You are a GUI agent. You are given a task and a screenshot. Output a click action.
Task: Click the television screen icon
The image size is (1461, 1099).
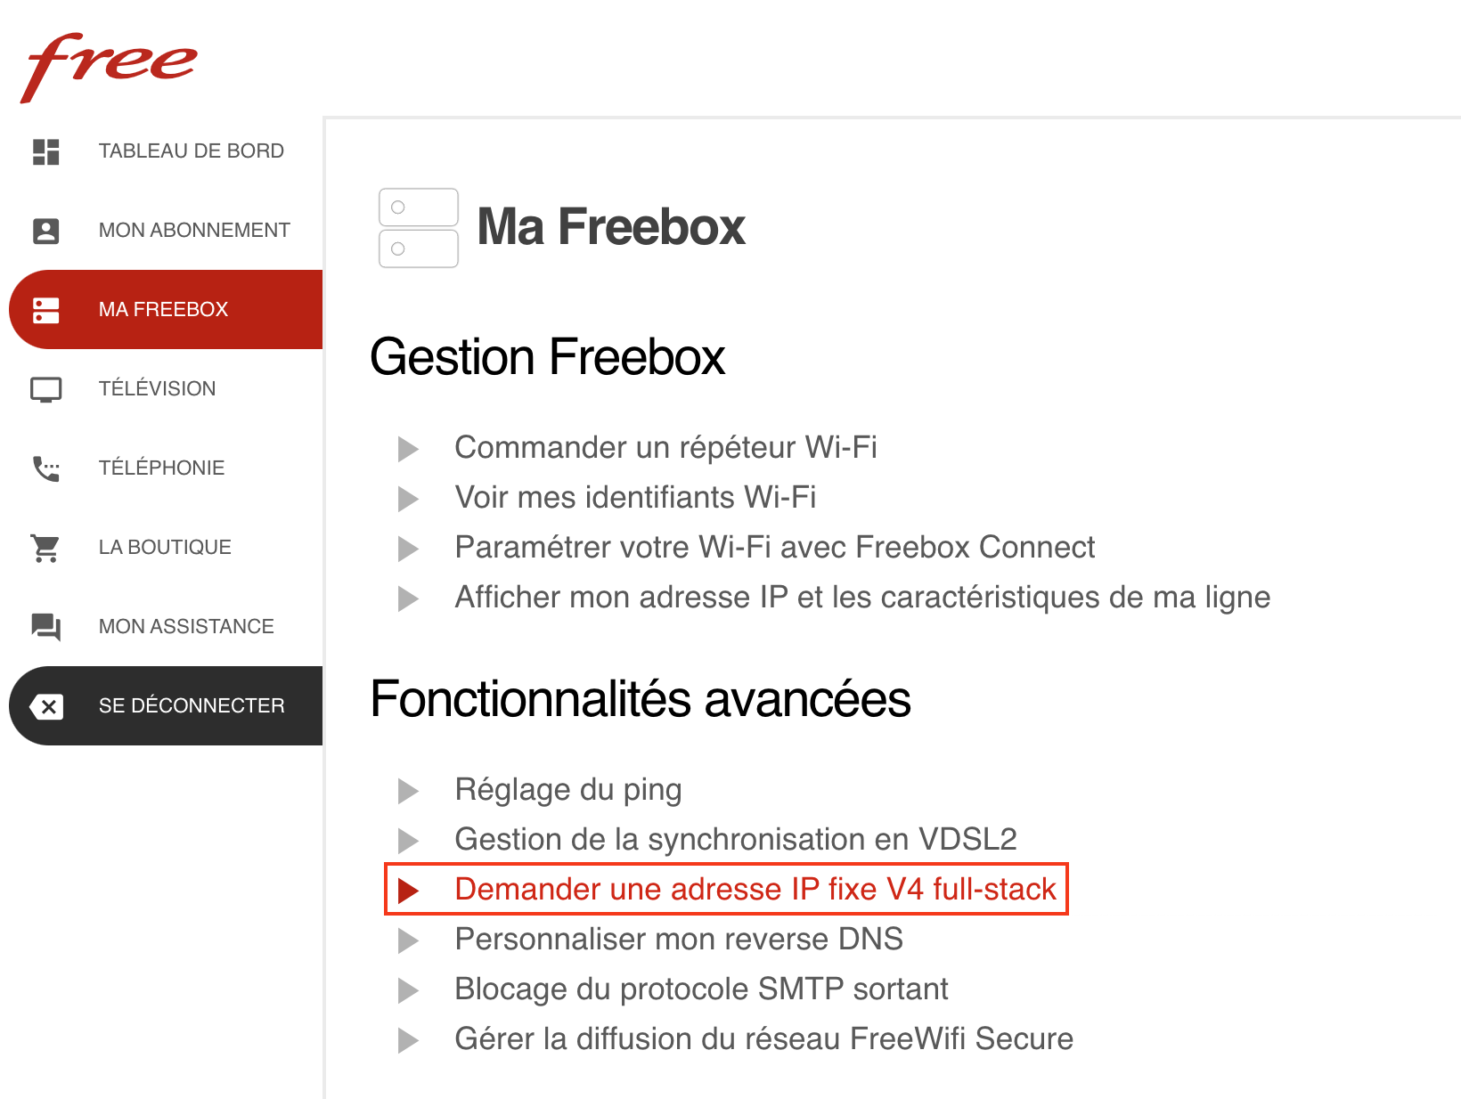point(46,389)
